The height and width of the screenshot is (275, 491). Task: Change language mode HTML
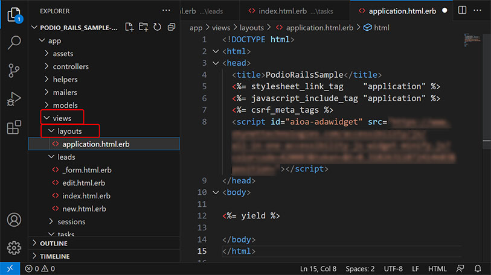click(x=437, y=269)
